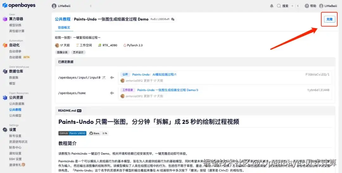The height and width of the screenshot is (173, 342).
Task: Switch to the 容器概览 tab
Action: tap(64, 28)
